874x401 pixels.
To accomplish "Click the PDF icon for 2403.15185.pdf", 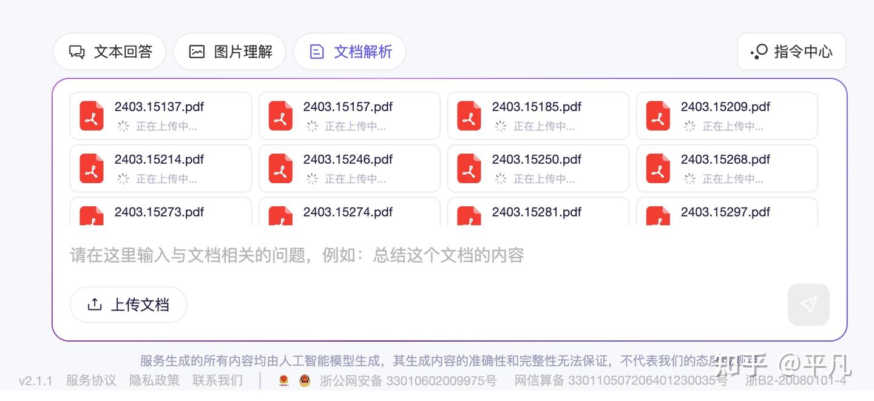I will coord(469,116).
